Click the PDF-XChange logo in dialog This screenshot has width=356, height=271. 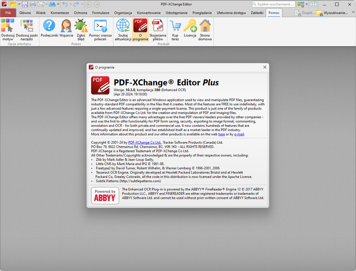pos(100,85)
